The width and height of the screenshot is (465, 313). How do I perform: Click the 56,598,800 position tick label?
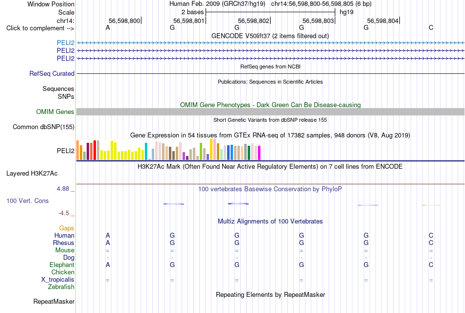click(124, 21)
